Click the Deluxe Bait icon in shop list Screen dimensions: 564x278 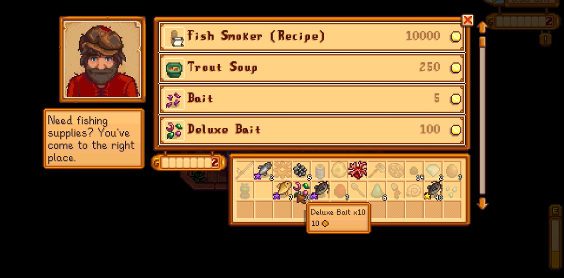point(175,130)
